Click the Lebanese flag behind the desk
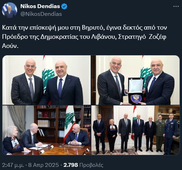182x170 pixels. click(x=70, y=123)
